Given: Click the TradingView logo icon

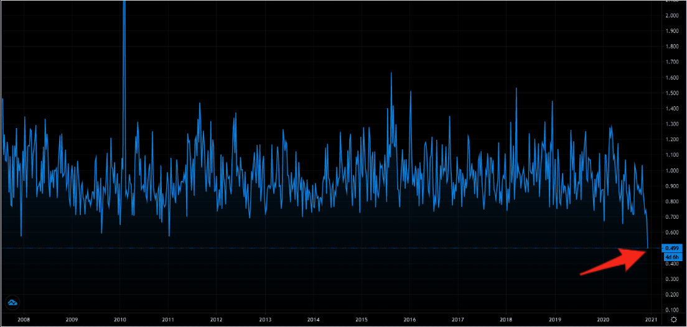Looking at the screenshot, I should (12, 303).
